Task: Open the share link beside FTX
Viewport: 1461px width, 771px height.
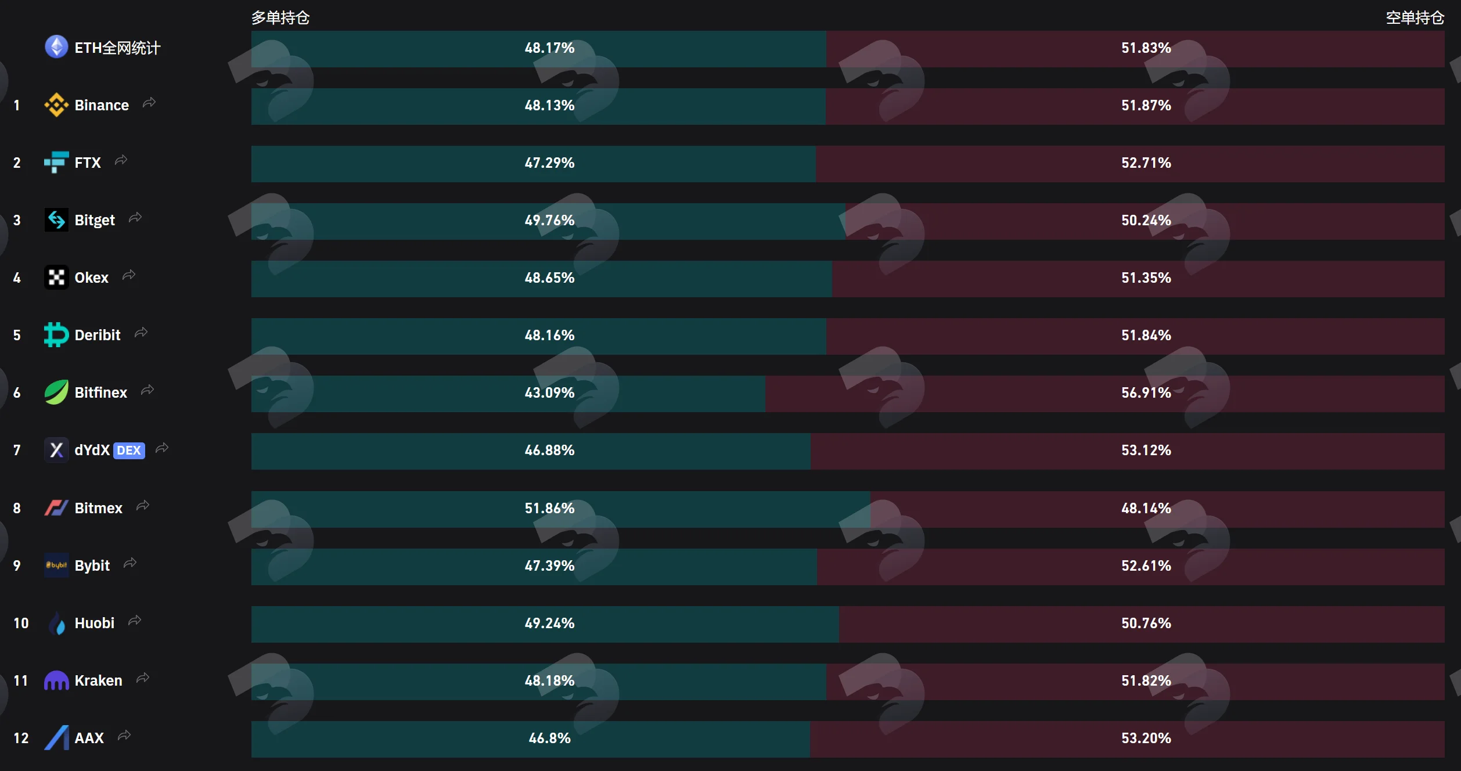Action: (121, 160)
